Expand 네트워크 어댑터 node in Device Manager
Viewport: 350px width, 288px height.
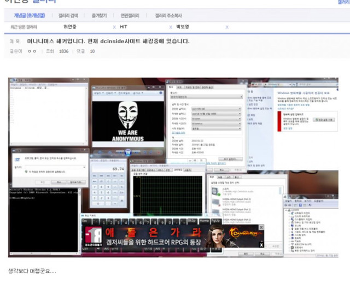289,213
